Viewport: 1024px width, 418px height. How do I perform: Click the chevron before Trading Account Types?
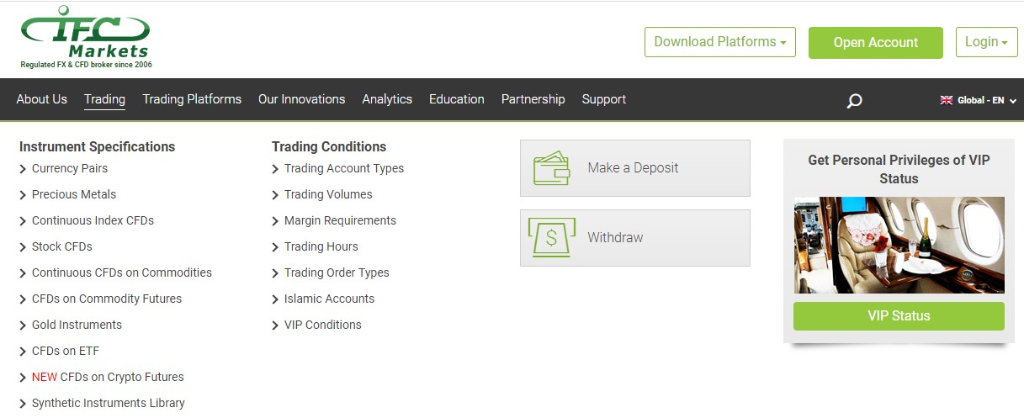(275, 169)
